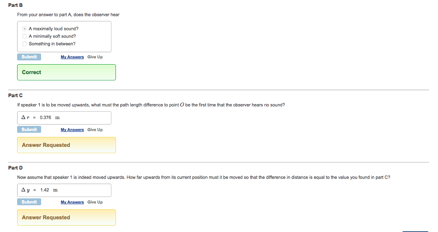Choose the 'A minimally soft sound?' radio button
The image size is (438, 232).
(25, 36)
